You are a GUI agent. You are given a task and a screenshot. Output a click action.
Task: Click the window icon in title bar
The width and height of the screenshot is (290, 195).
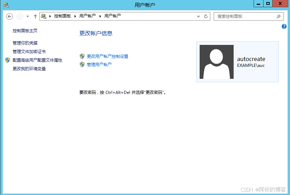[x=6, y=5]
